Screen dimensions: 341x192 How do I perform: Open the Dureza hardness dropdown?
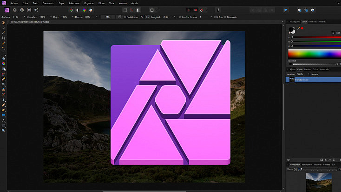(x=97, y=17)
